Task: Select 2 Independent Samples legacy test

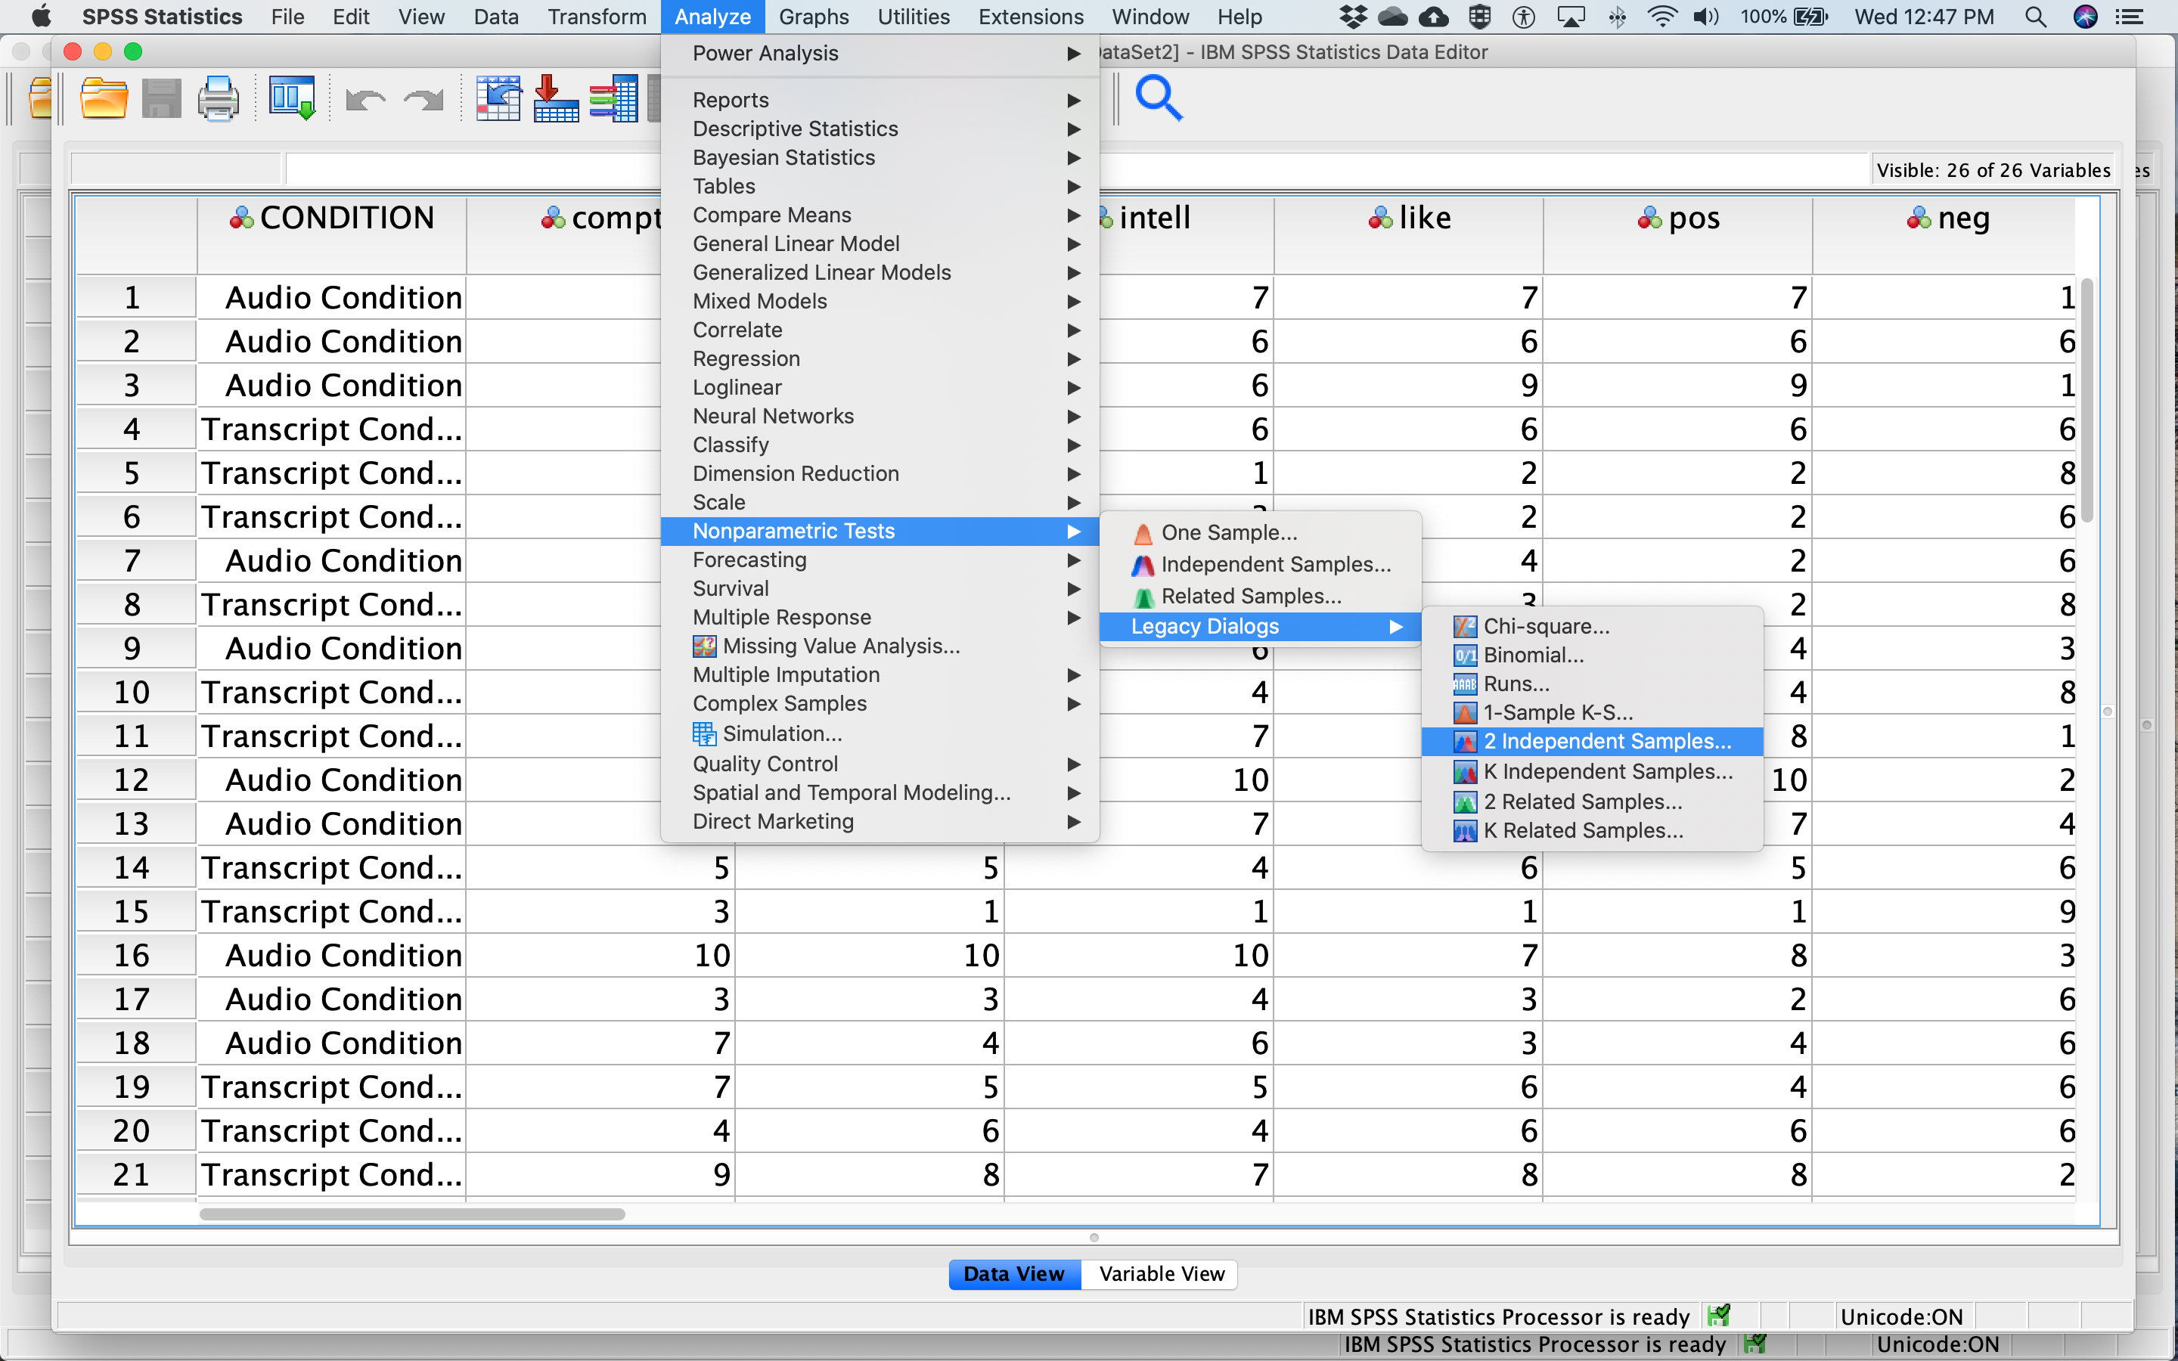Action: tap(1591, 742)
